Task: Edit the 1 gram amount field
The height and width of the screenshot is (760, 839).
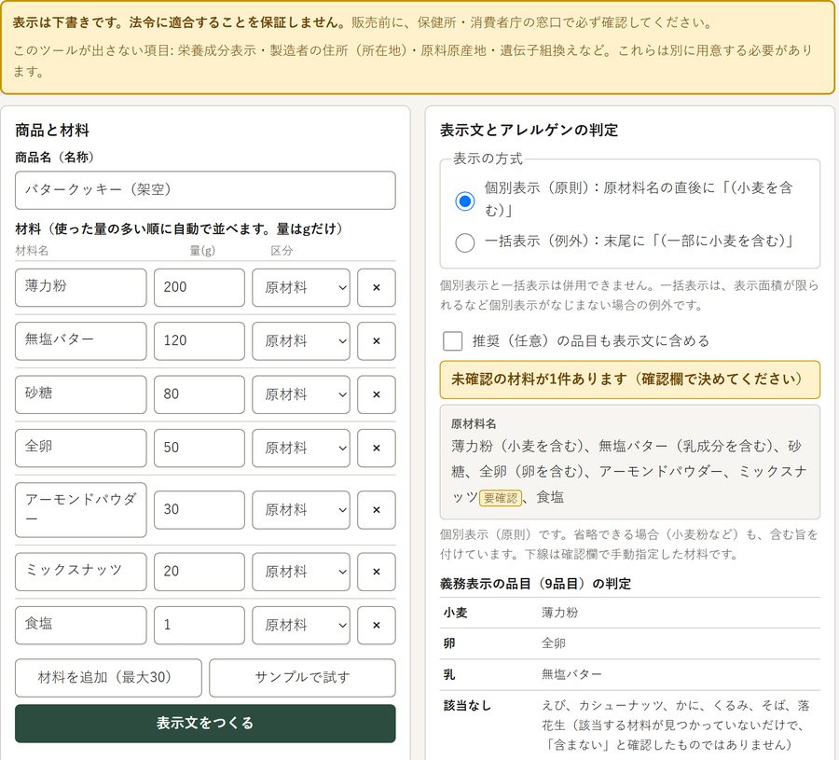Action: [199, 625]
